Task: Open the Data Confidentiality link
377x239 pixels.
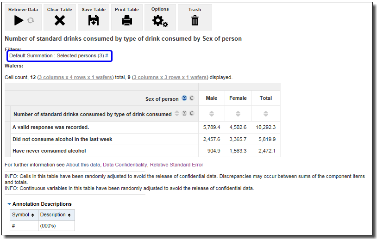Action: tap(125, 165)
